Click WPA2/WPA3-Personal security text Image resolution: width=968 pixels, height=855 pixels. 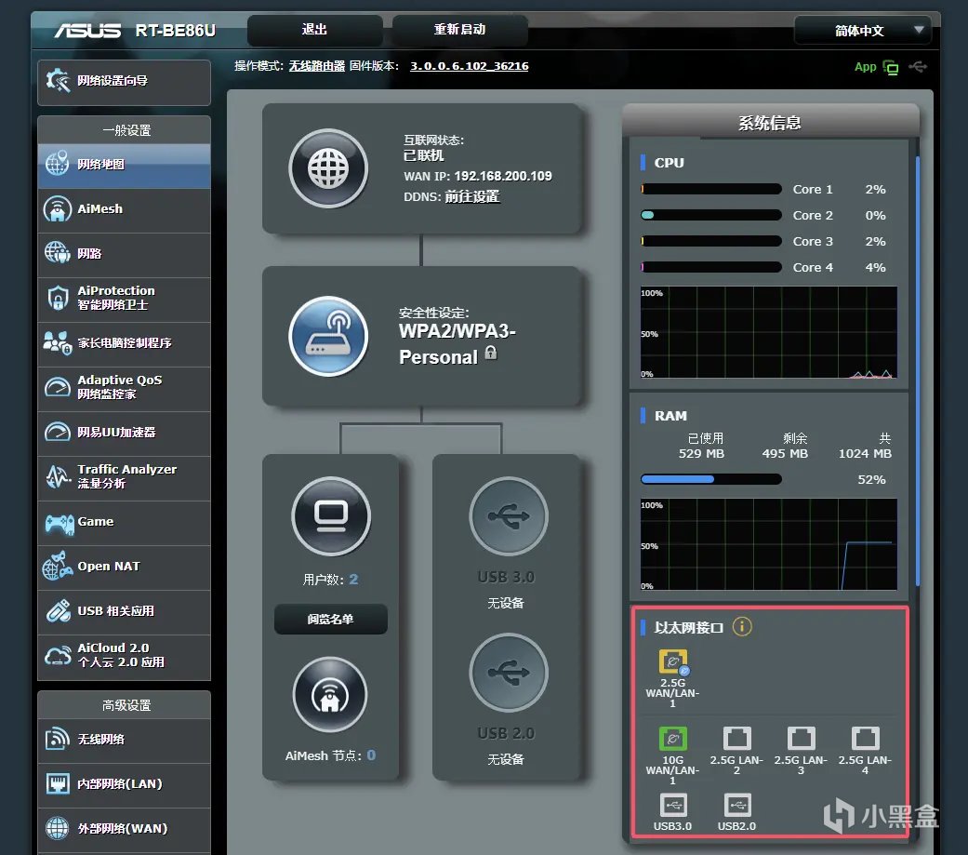click(457, 344)
